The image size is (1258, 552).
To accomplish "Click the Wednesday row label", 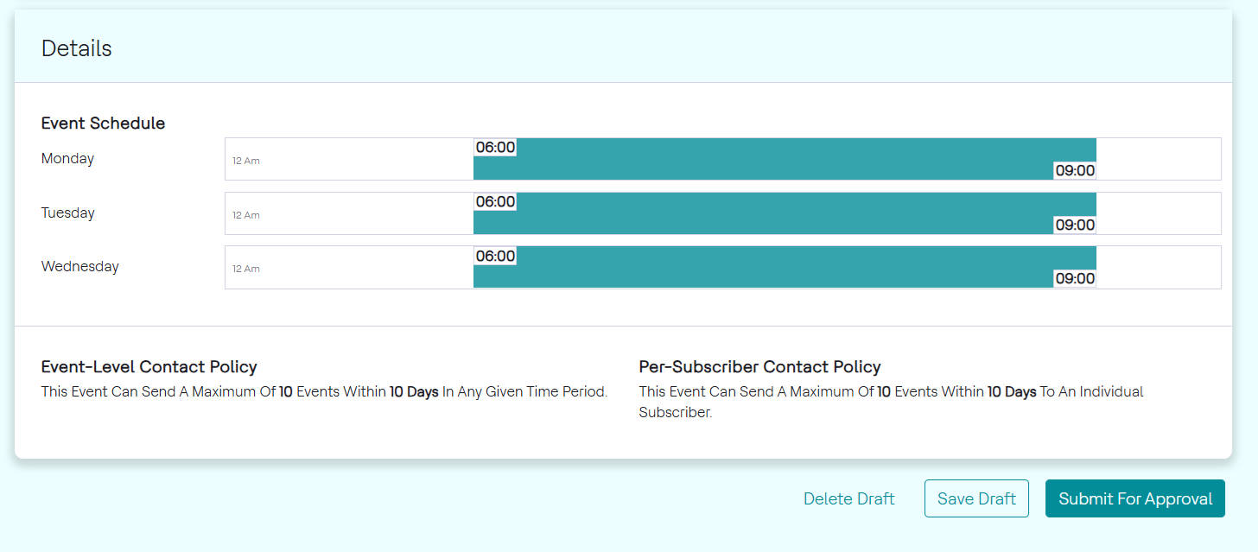I will coord(79,266).
